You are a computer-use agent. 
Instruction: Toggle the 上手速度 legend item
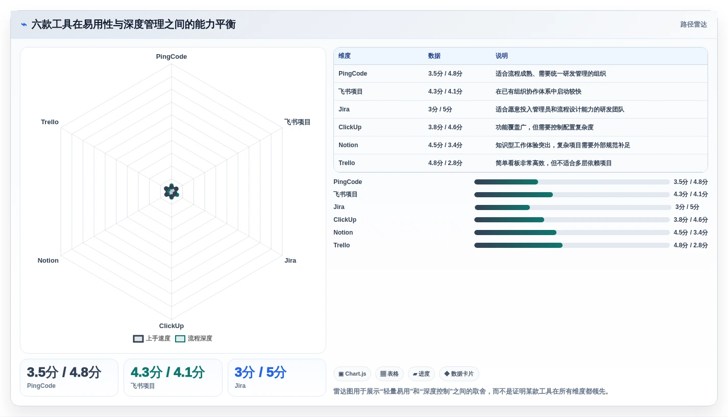pos(152,338)
